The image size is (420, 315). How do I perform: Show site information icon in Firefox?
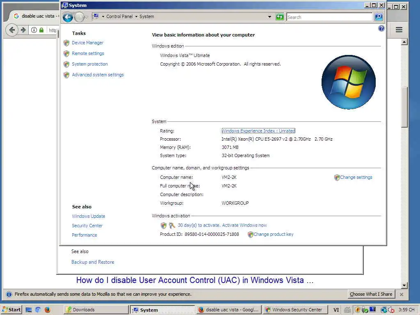(x=34, y=30)
